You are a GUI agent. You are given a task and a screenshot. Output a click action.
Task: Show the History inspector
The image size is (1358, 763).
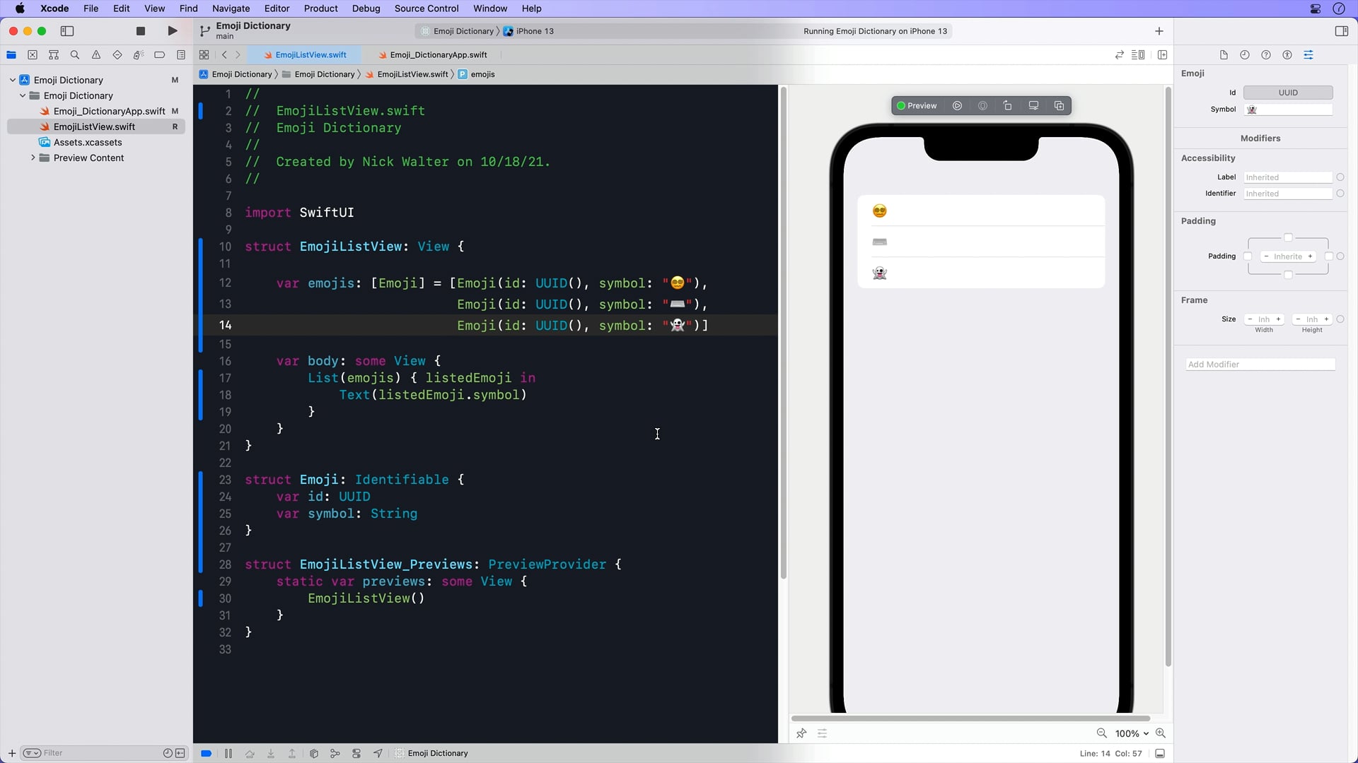pos(1245,55)
